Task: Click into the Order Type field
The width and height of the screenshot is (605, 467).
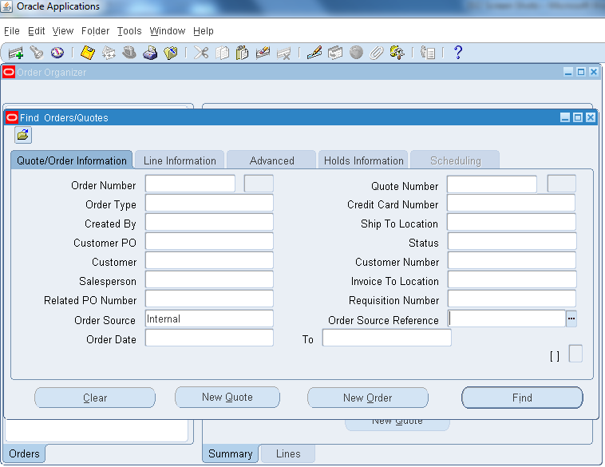Action: [x=209, y=203]
